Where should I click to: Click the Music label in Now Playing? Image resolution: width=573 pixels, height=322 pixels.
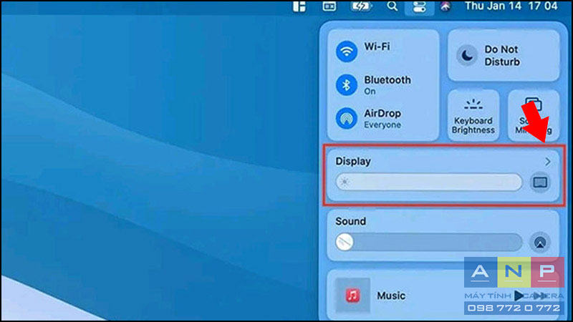[x=391, y=296]
